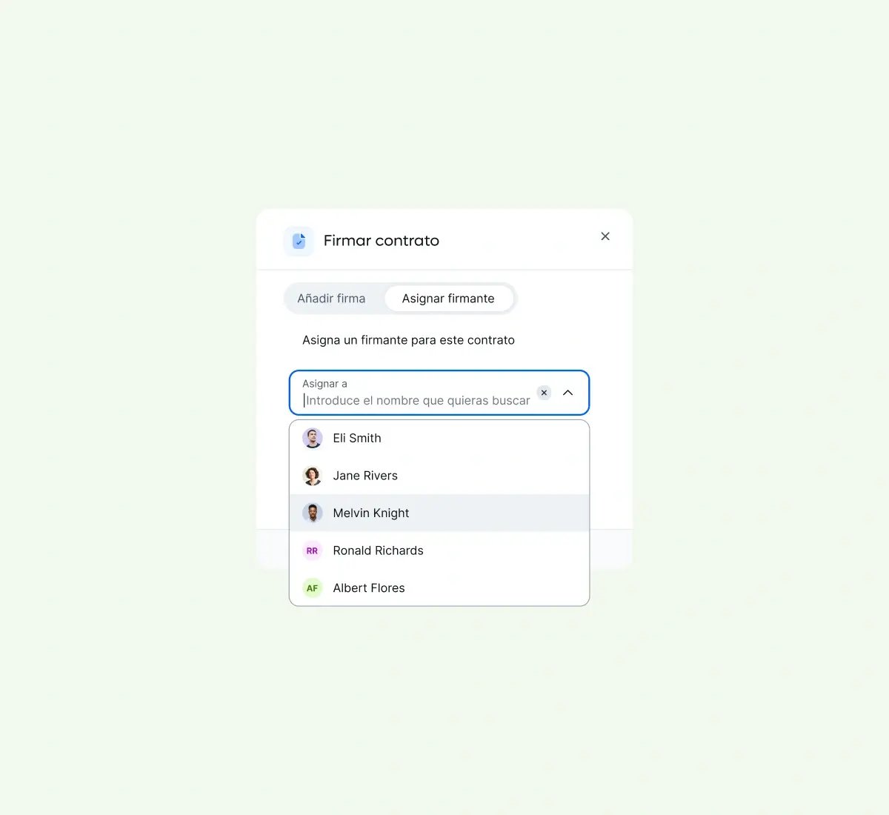Image resolution: width=889 pixels, height=815 pixels.
Task: Select Jane Rivers as signer
Action: tap(439, 476)
